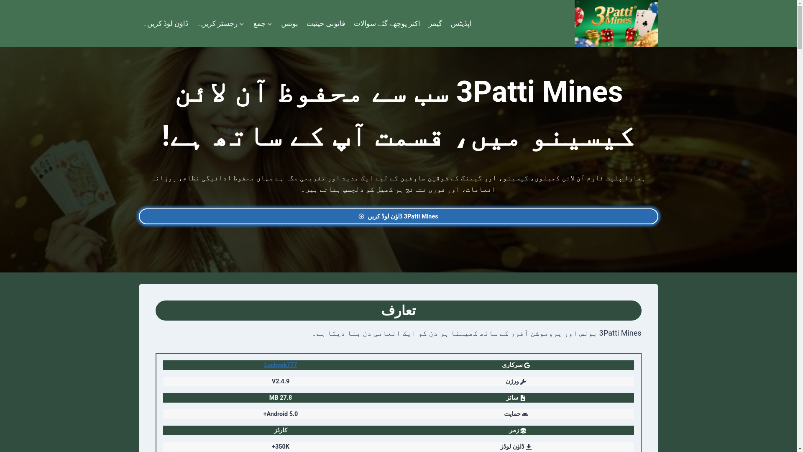Image resolution: width=803 pixels, height=452 pixels.
Task: Open the گیمز menu item
Action: 435,24
